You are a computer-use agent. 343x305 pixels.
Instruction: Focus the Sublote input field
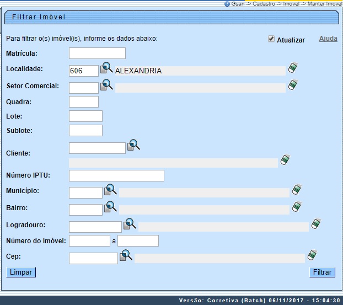(x=86, y=130)
